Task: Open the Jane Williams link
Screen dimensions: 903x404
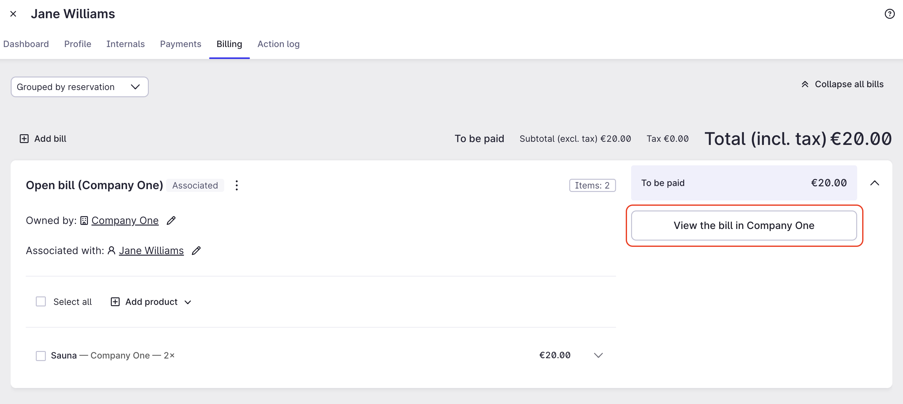Action: click(151, 250)
